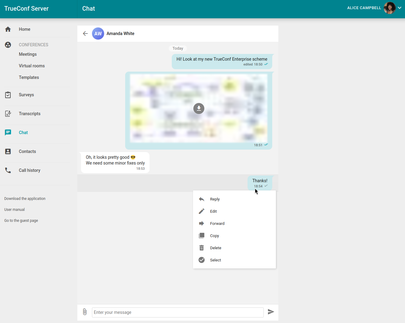Click the Transcripts icon in sidebar
Viewport: 405px width, 323px height.
pyautogui.click(x=8, y=114)
